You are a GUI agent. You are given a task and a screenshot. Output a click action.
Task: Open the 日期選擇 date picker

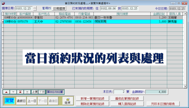tap(59, 8)
